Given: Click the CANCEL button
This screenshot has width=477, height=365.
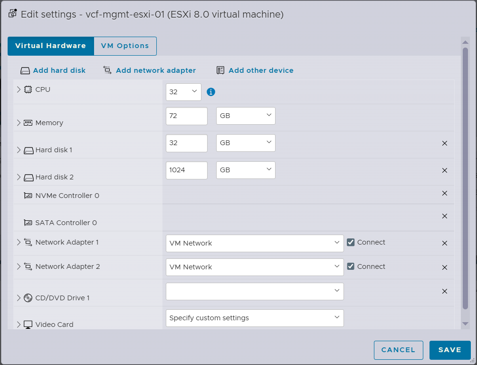Looking at the screenshot, I should (398, 350).
